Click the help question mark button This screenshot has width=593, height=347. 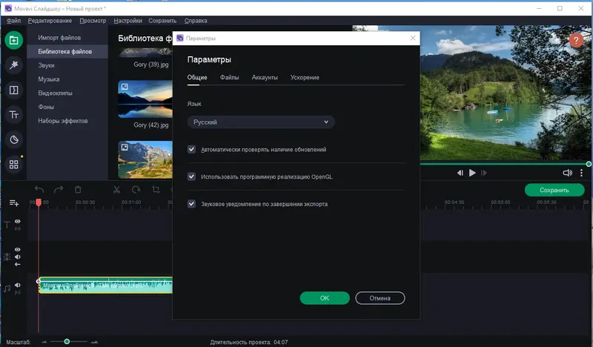coord(576,40)
